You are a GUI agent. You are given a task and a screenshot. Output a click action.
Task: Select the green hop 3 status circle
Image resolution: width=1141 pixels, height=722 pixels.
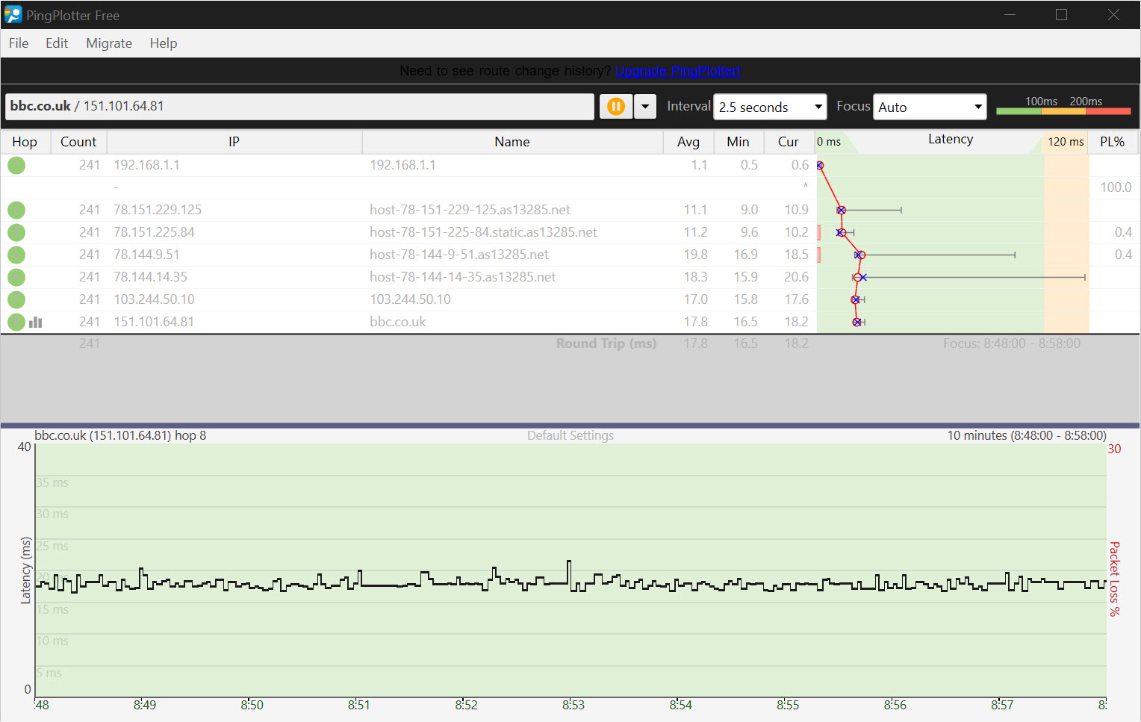pos(16,210)
